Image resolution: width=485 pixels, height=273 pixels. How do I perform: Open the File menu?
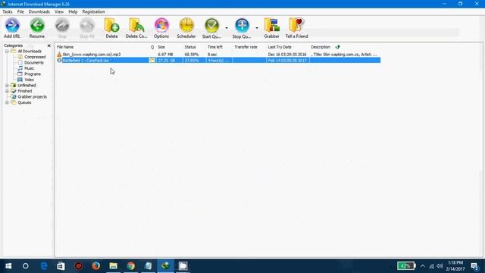(x=20, y=12)
